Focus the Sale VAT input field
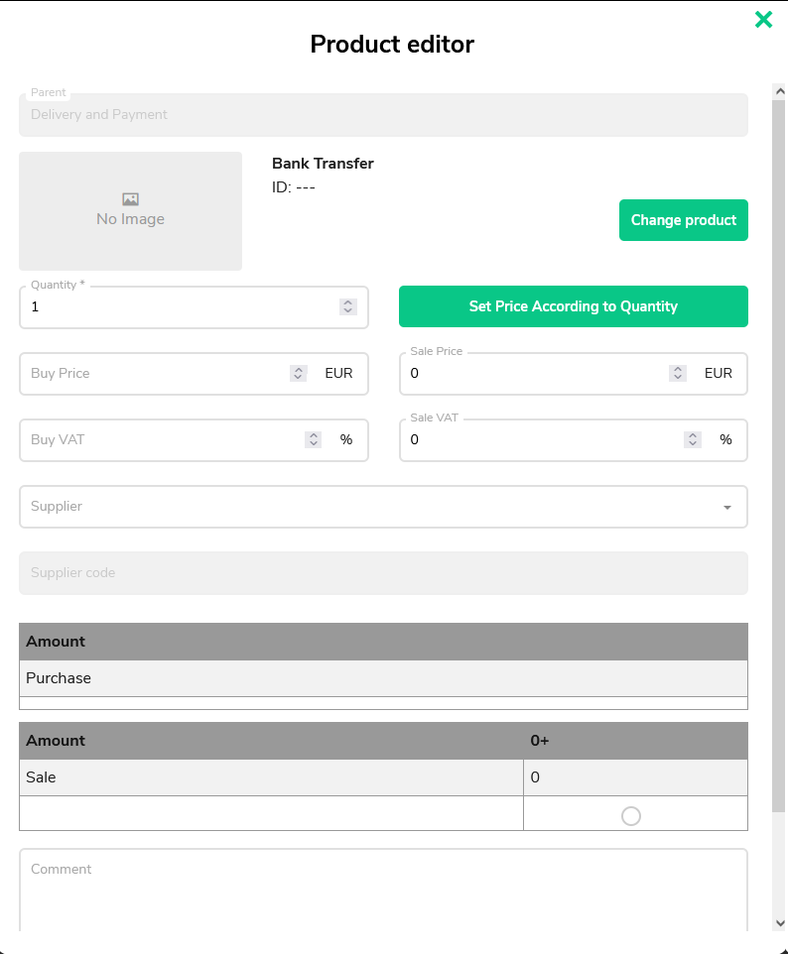The width and height of the screenshot is (788, 954). click(543, 439)
